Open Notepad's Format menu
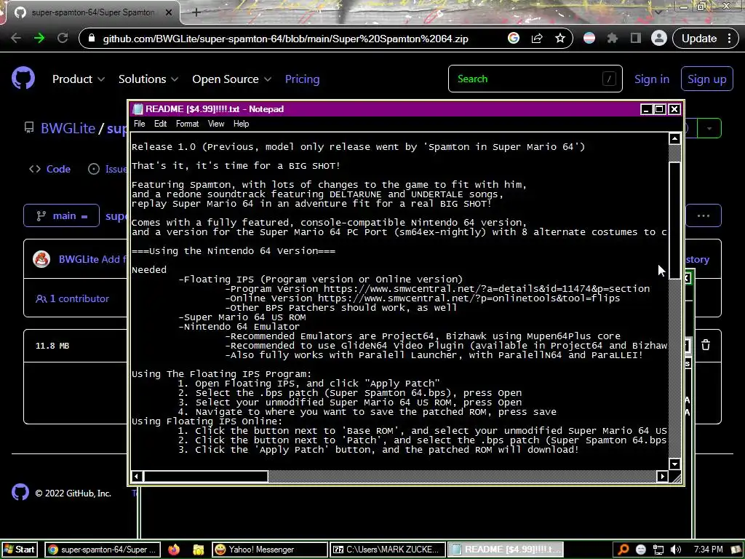745x559 pixels. point(187,124)
